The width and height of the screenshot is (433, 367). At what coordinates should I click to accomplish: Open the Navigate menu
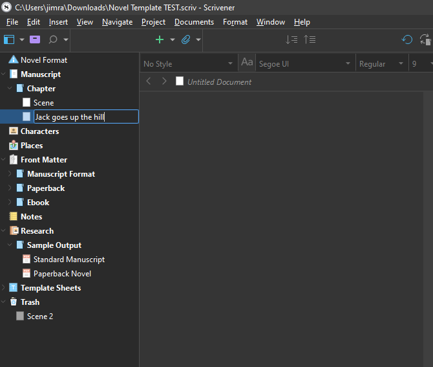point(118,22)
